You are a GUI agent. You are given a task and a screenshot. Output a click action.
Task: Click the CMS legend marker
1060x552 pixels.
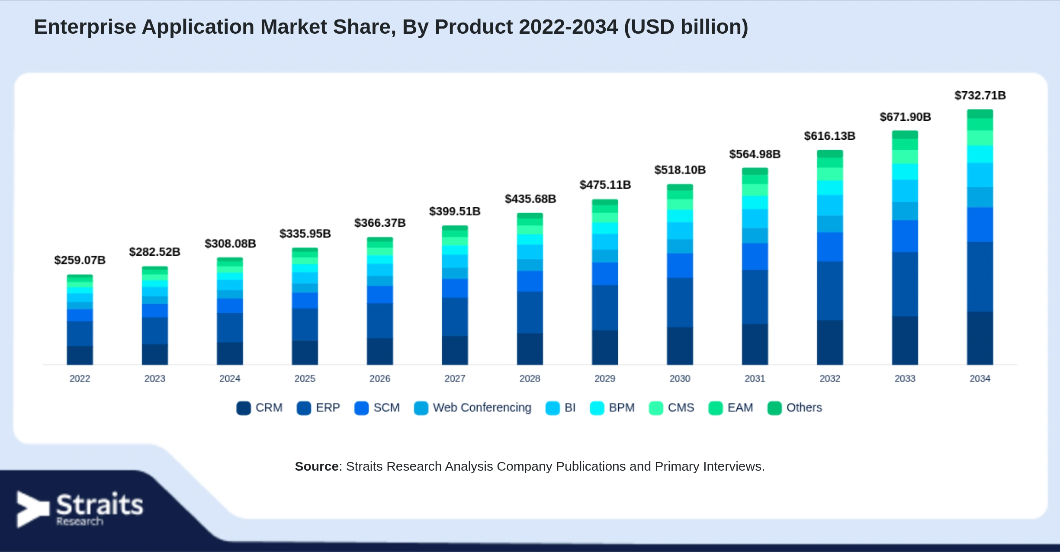656,408
